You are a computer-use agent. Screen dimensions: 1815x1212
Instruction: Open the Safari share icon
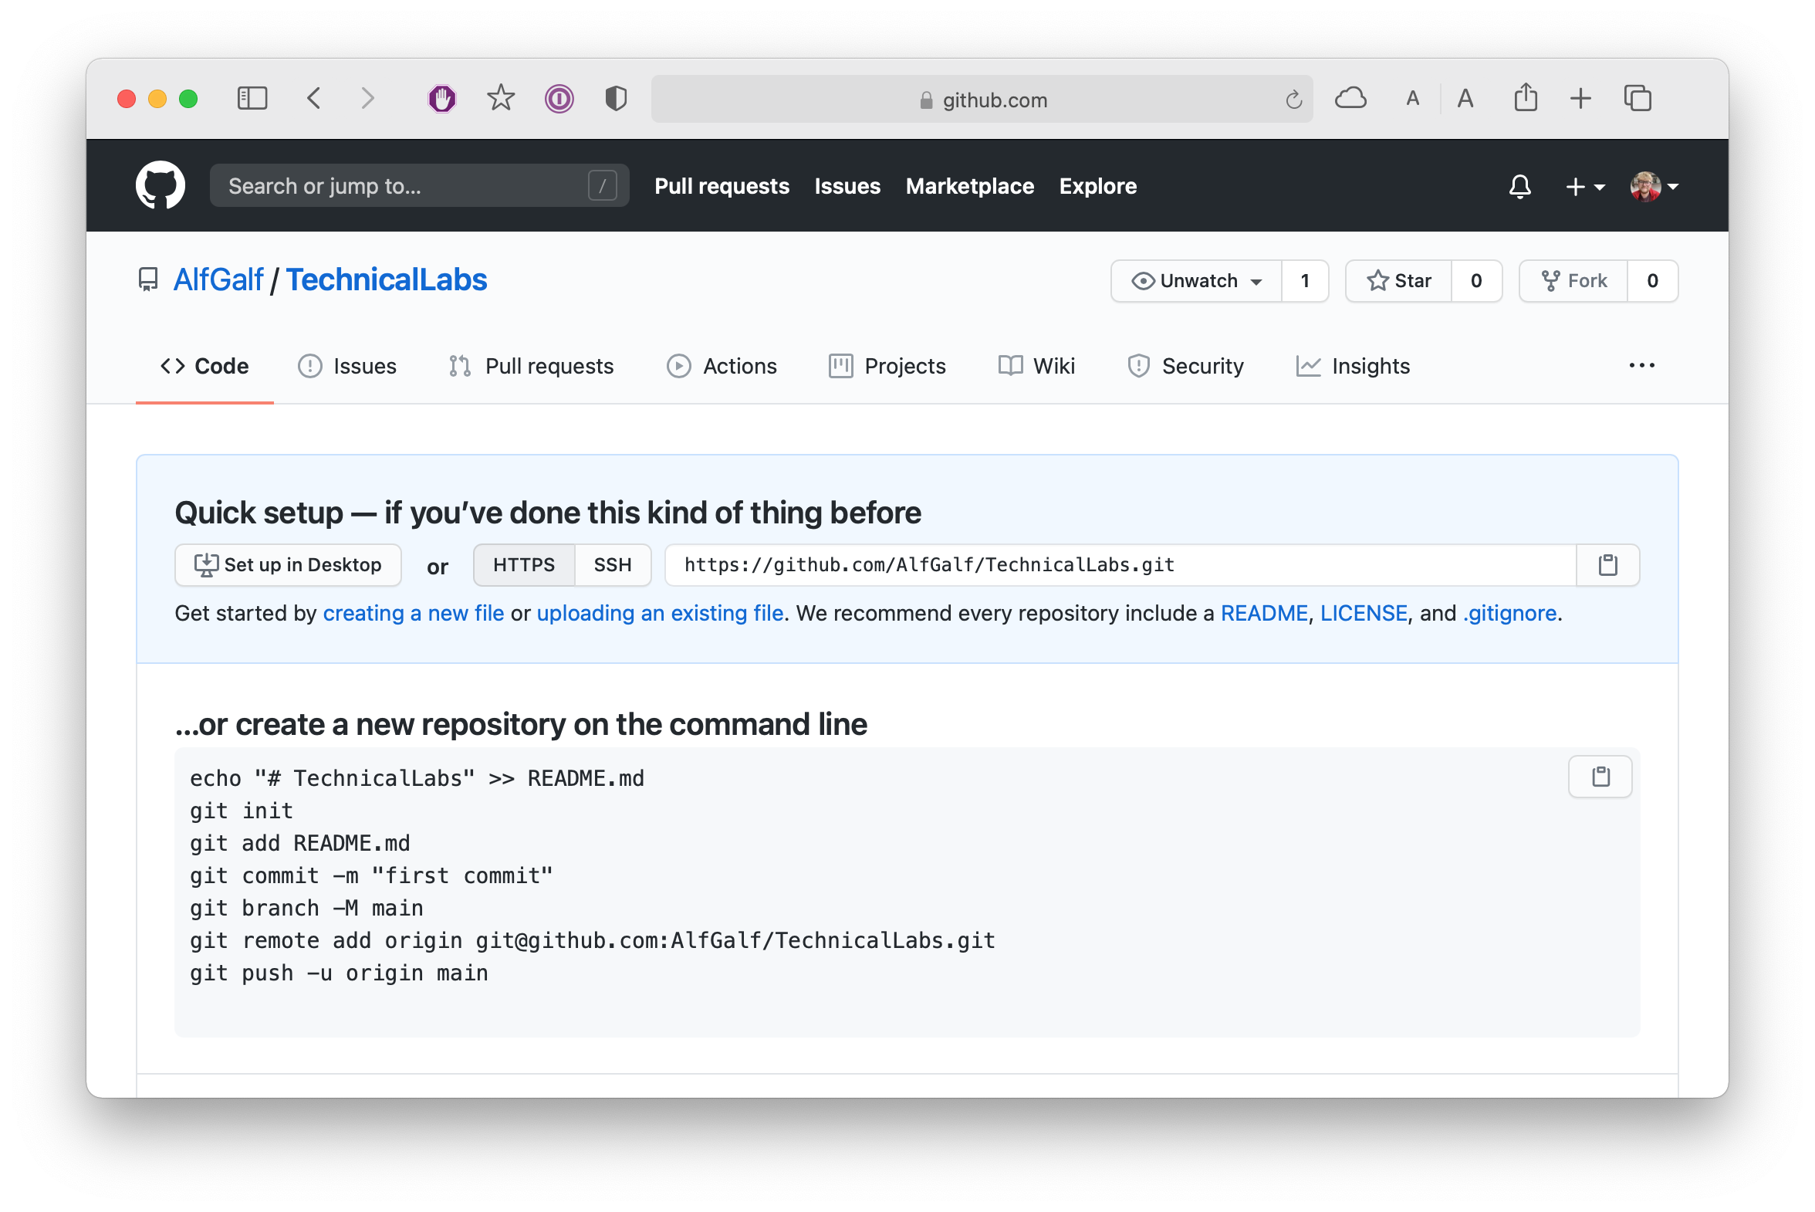(x=1526, y=97)
